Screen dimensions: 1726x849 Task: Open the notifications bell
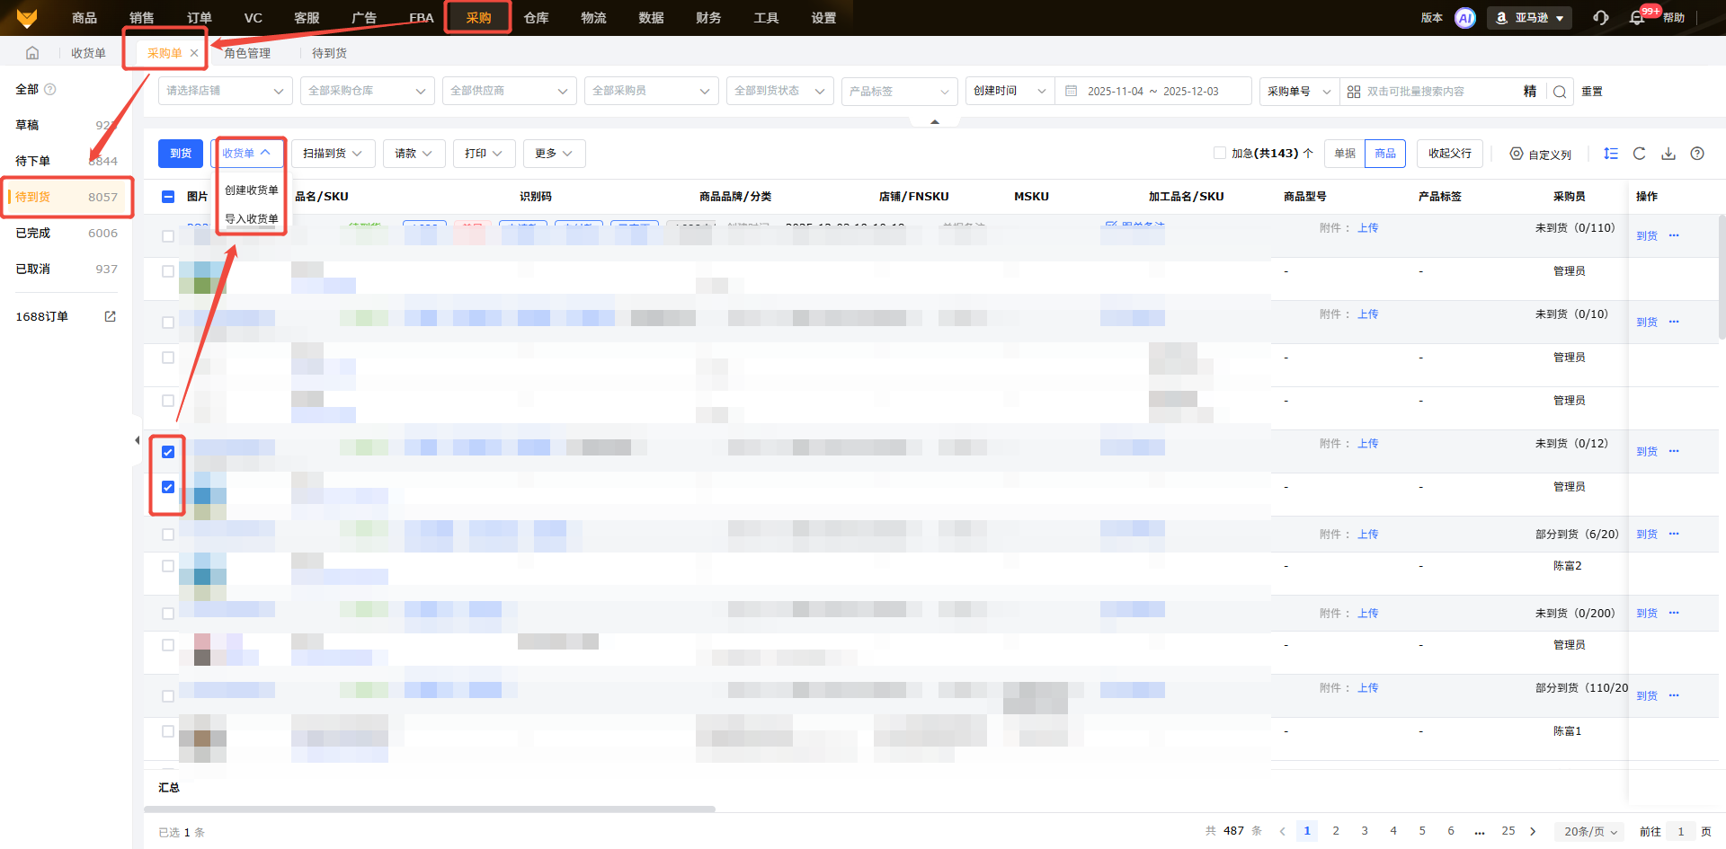point(1637,18)
